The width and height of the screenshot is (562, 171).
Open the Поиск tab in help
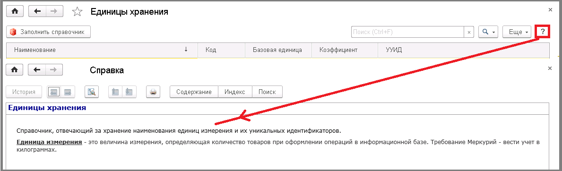point(267,92)
